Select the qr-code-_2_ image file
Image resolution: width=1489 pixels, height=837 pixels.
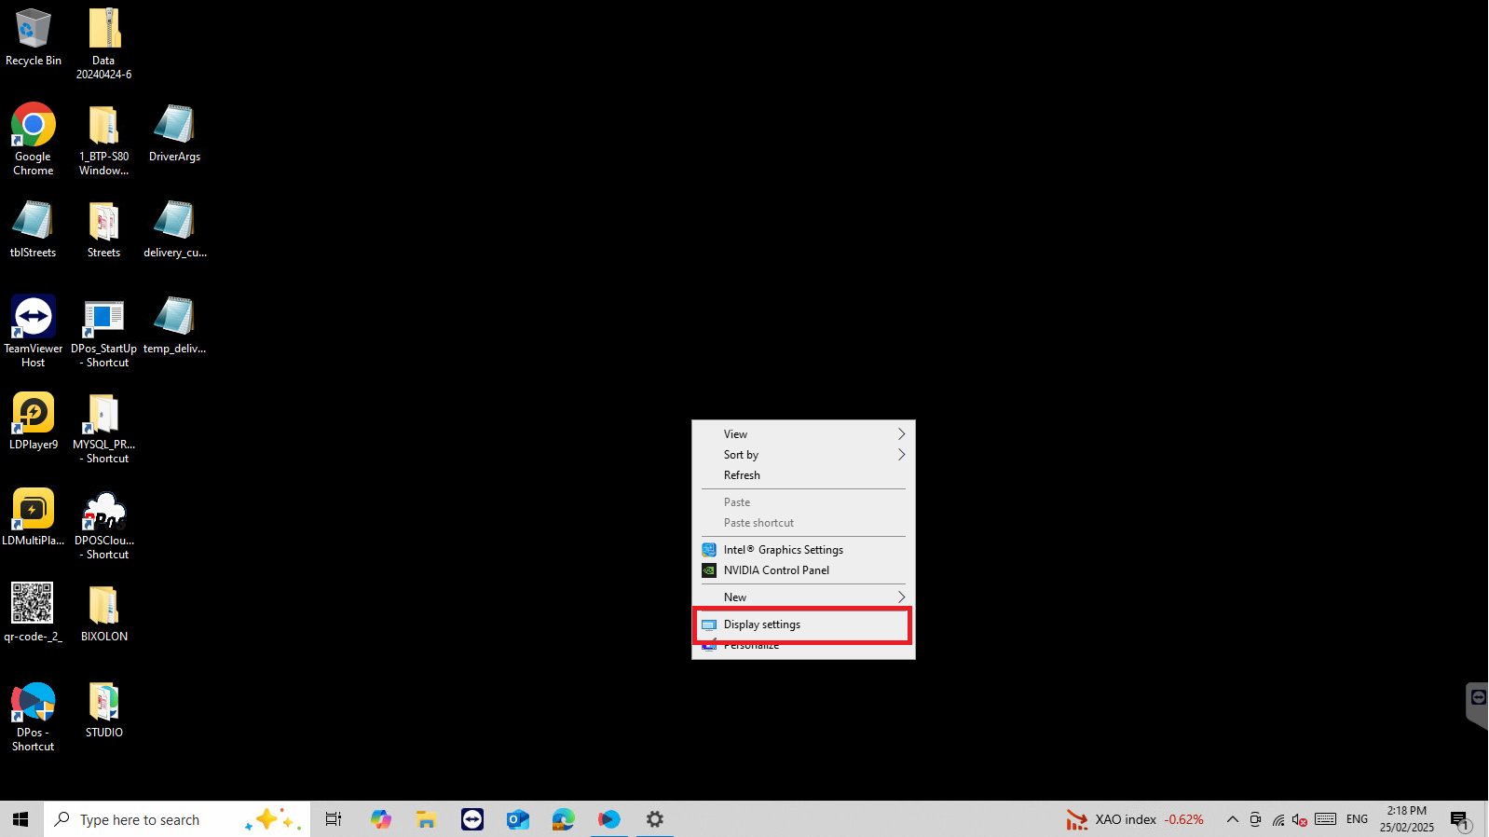33,612
